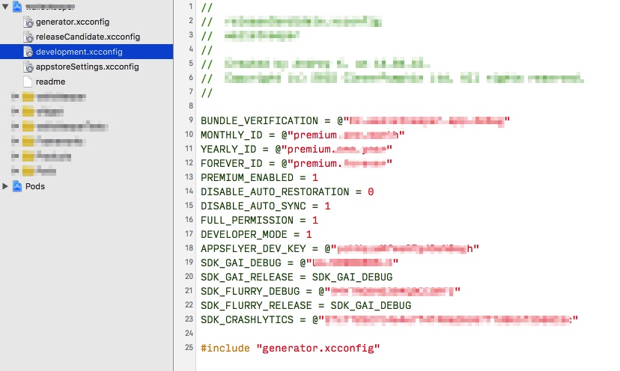
Task: Click line number 25 in the gutter
Action: [x=189, y=347]
